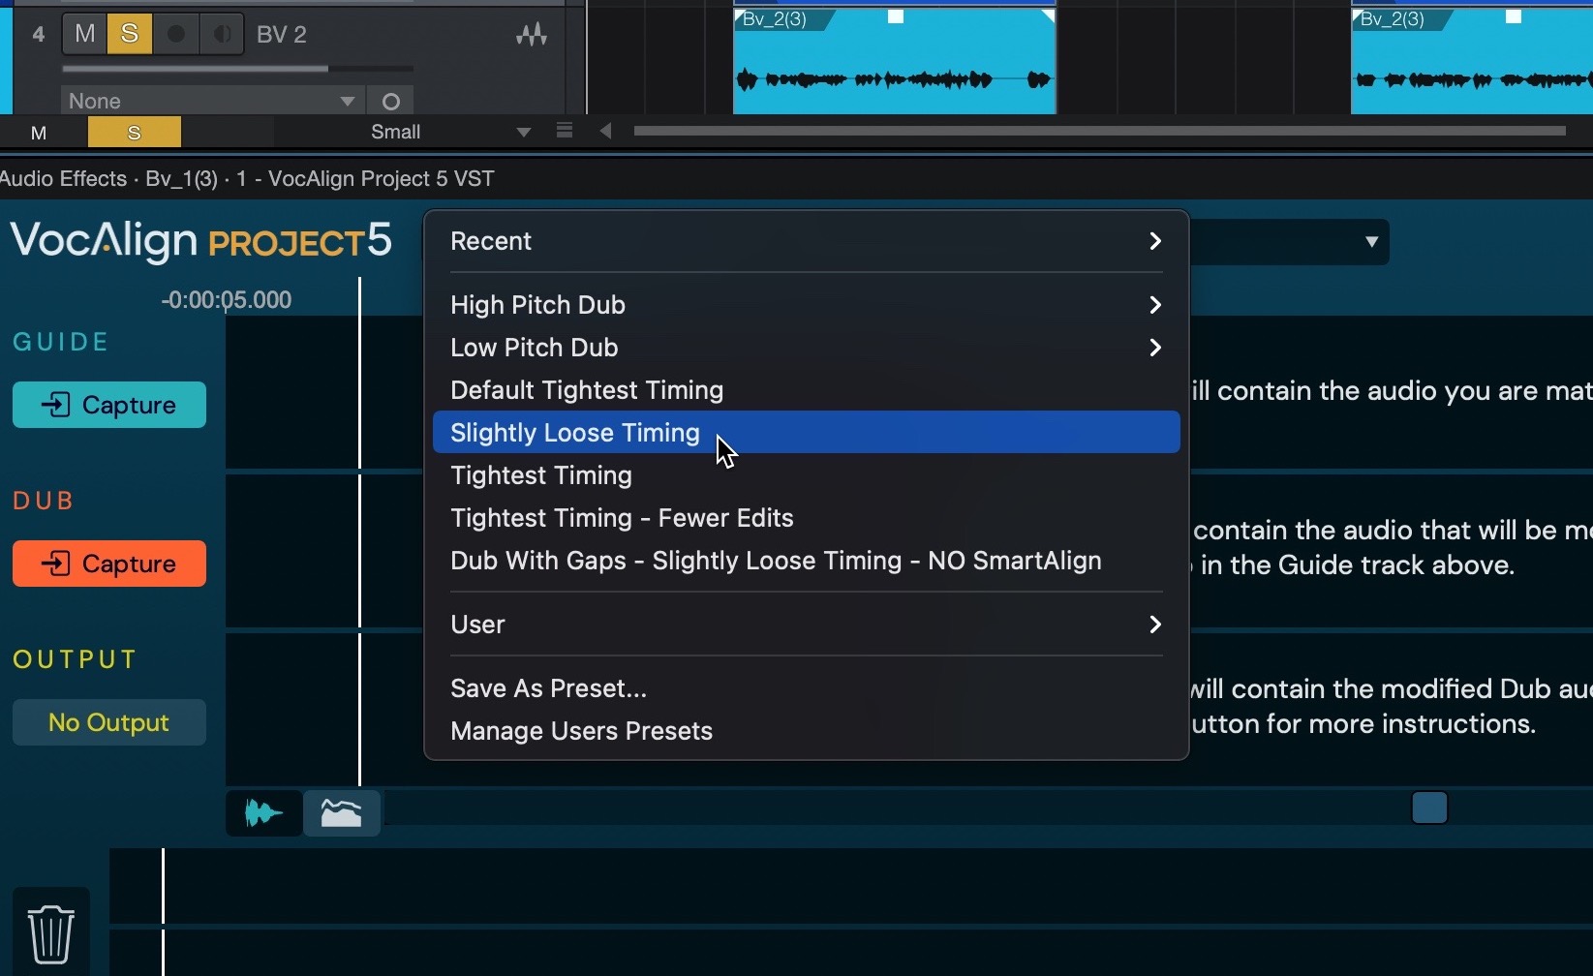Open the None input dropdown
This screenshot has width=1593, height=976.
(211, 102)
